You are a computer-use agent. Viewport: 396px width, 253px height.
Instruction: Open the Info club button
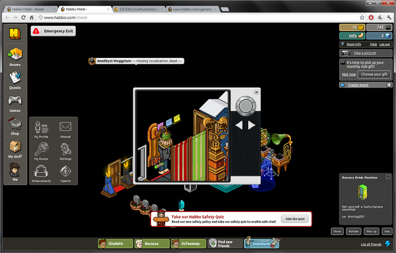coord(352,36)
